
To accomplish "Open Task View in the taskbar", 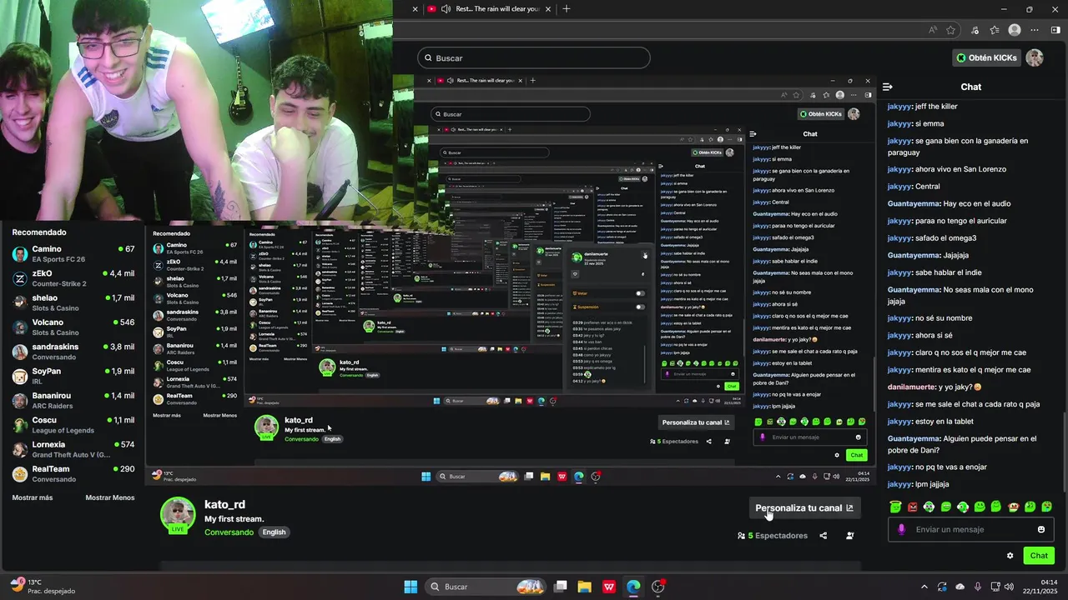I will coord(561,587).
